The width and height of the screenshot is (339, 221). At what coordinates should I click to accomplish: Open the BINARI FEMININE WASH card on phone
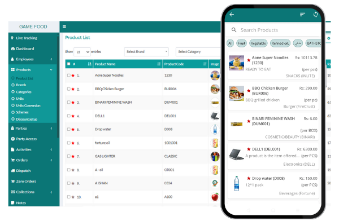pyautogui.click(x=273, y=126)
